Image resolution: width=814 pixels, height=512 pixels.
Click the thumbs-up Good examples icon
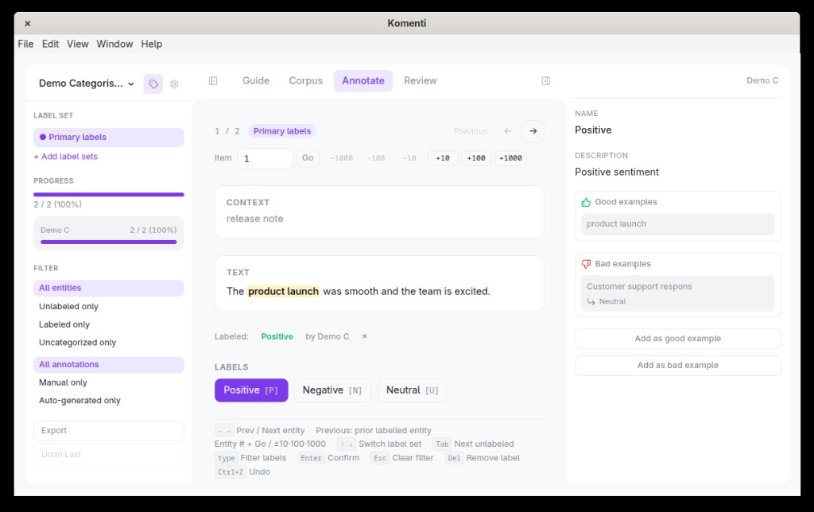click(586, 202)
